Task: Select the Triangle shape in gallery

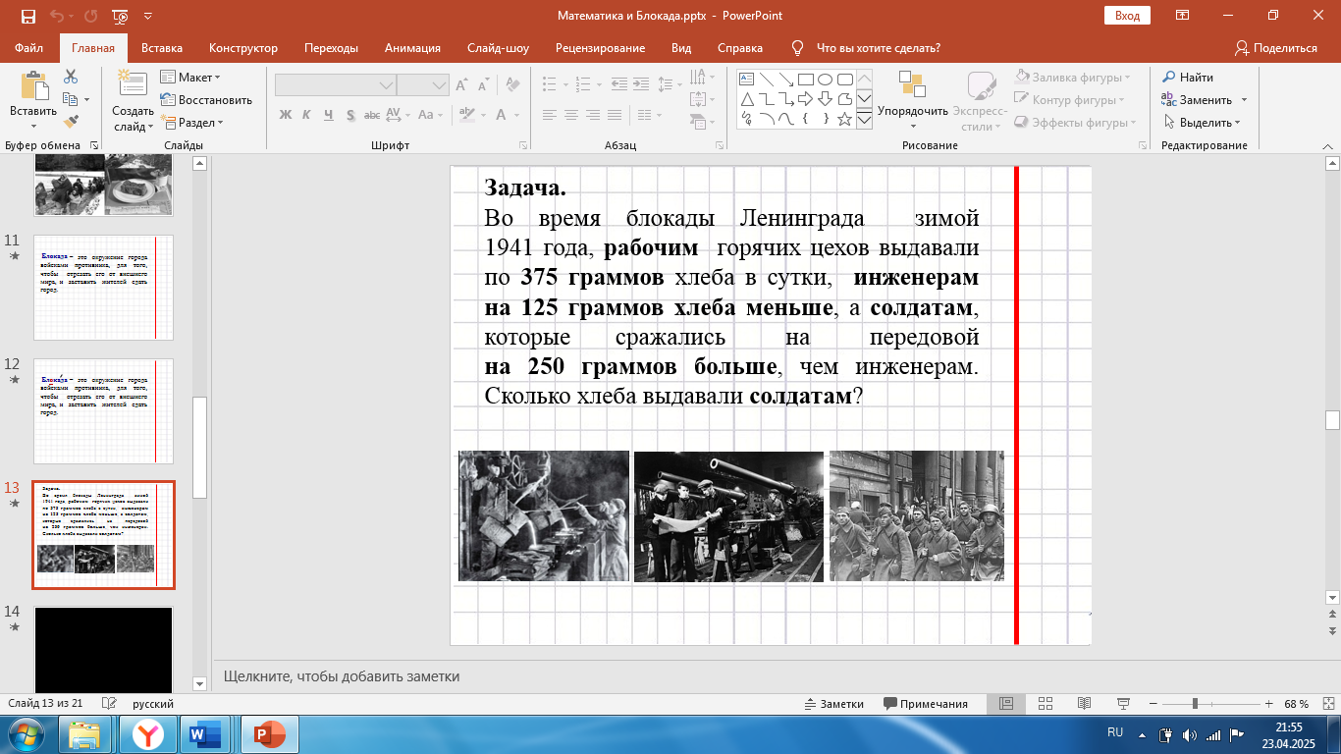Action: 746,99
